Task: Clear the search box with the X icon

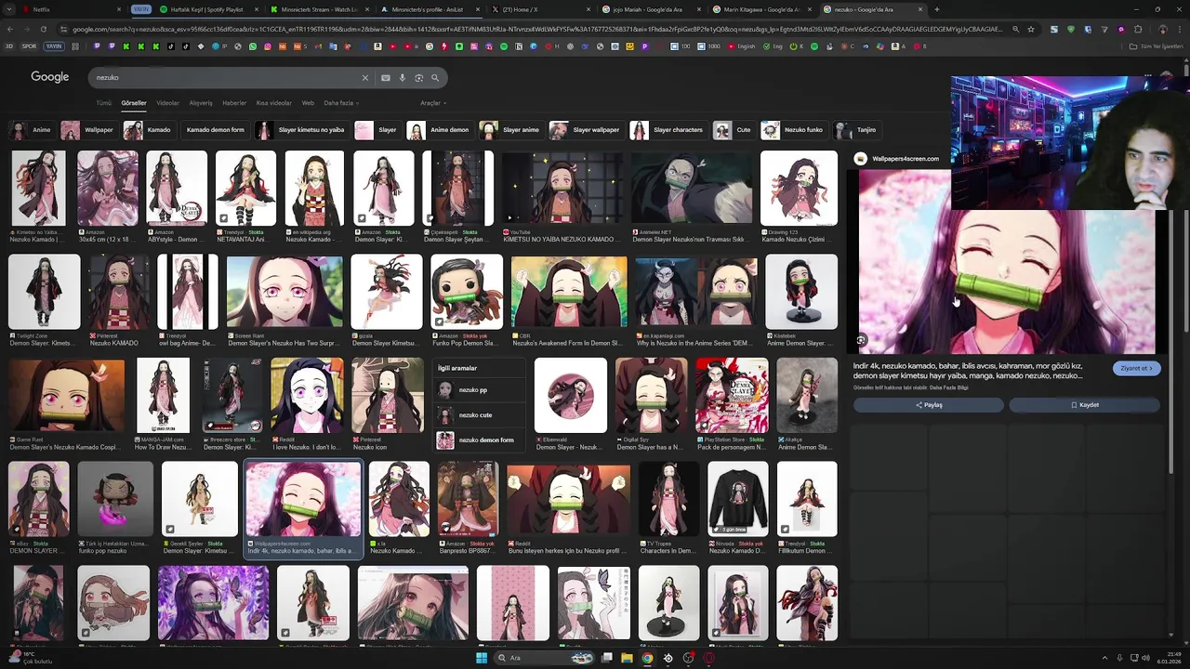Action: (365, 78)
